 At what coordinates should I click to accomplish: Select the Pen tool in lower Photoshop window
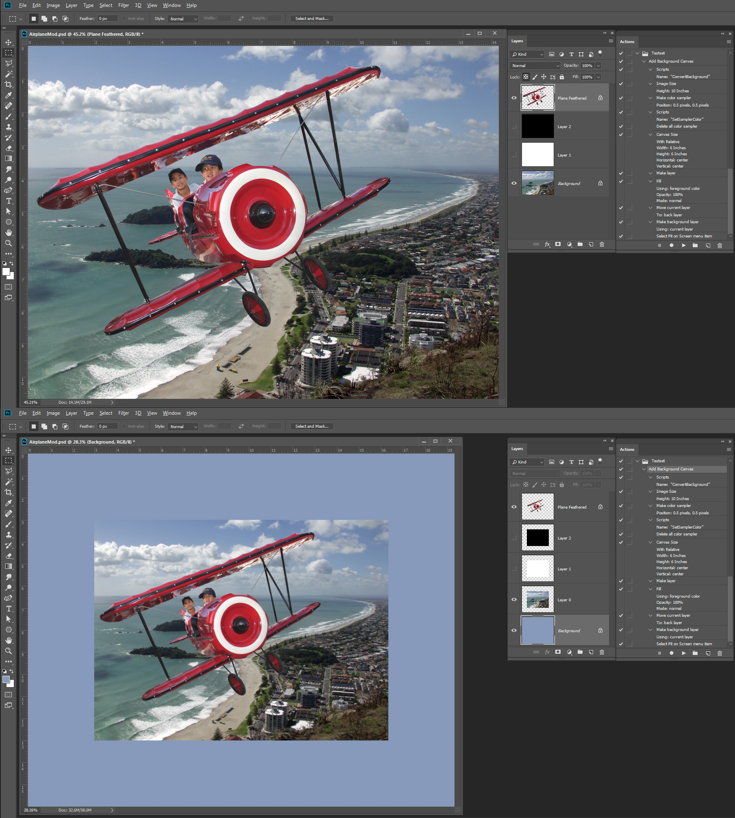pyautogui.click(x=9, y=598)
